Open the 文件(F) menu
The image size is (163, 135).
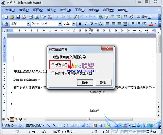pyautogui.click(x=10, y=10)
